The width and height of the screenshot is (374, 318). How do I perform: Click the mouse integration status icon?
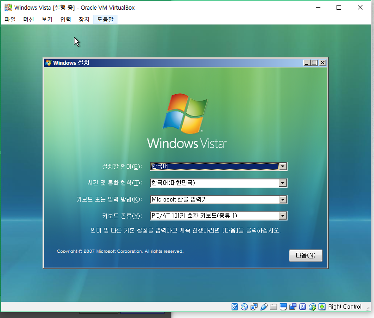(x=312, y=307)
